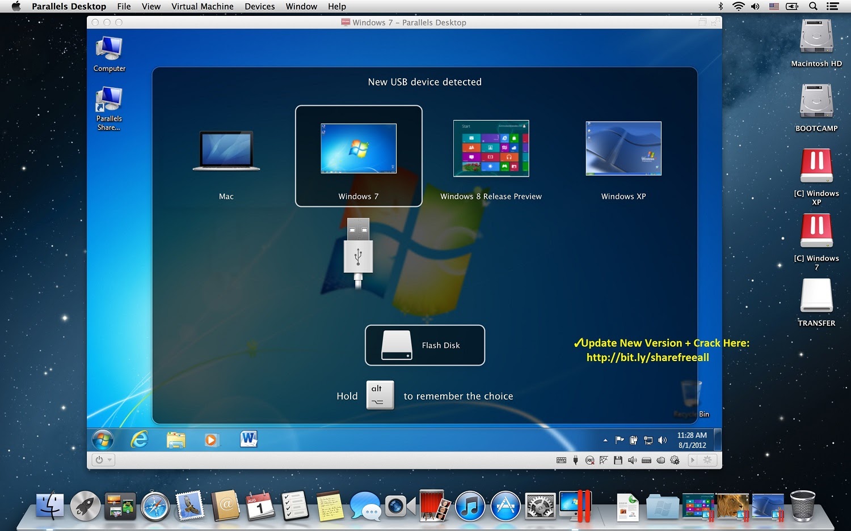Open the File menu

[124, 6]
